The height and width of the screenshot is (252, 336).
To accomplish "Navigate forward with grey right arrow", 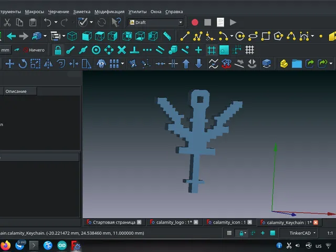I will pos(24,36).
